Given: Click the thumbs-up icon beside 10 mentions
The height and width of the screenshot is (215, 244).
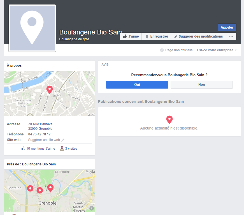Looking at the screenshot, I should click(23, 148).
